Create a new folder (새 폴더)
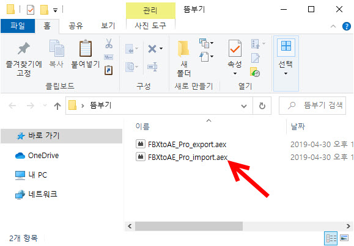The image size is (354, 246). pyautogui.click(x=184, y=59)
